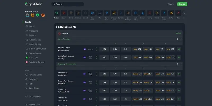The image size is (212, 106).
Task: Open the Sports sidebar section
Action: tap(28, 22)
